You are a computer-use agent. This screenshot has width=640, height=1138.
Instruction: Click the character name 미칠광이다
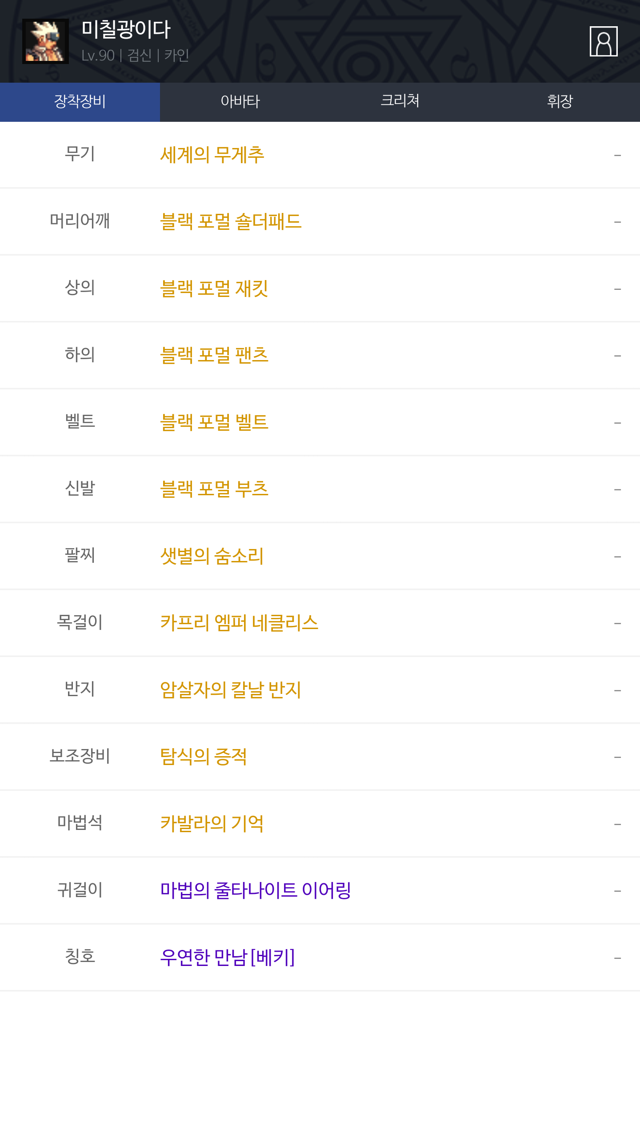click(x=126, y=30)
